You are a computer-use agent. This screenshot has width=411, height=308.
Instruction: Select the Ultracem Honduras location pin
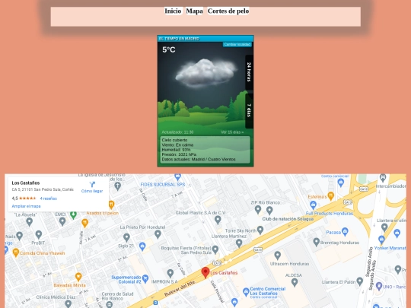[x=277, y=255]
